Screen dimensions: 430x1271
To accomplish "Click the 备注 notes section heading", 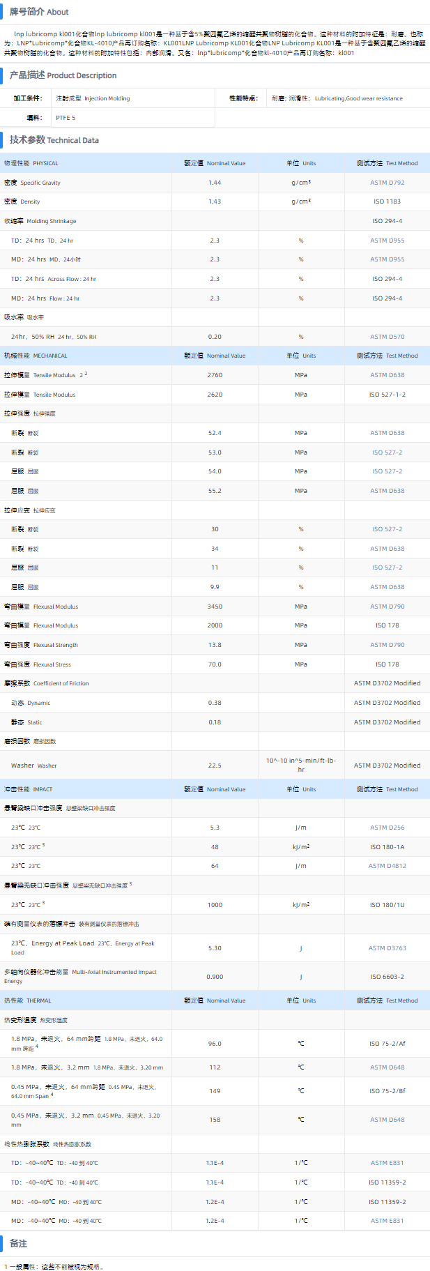I will click(x=18, y=1244).
